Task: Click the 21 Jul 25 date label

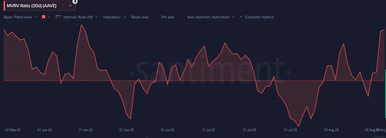Action: pos(250,130)
